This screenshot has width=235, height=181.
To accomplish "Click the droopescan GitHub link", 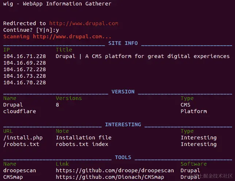I will [x=115, y=170].
